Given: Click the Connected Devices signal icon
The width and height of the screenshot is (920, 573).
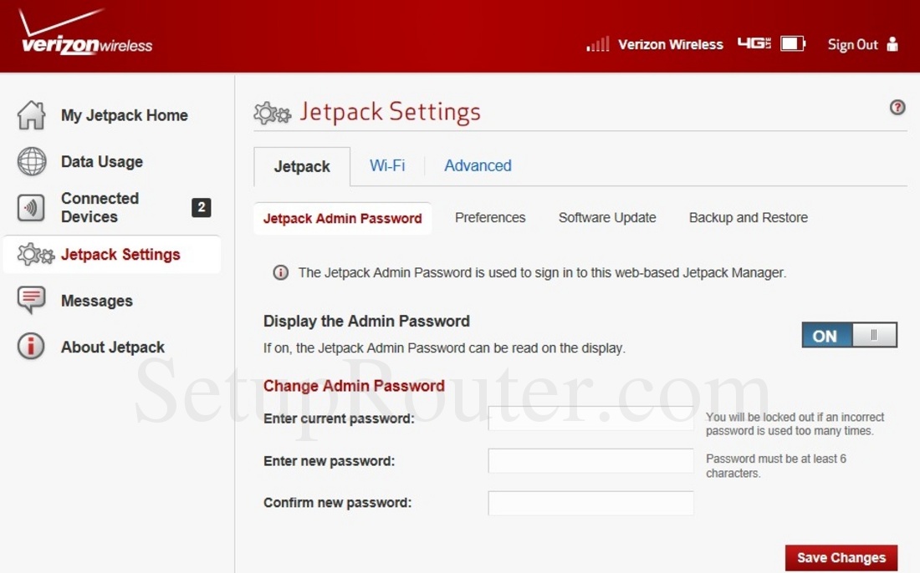Looking at the screenshot, I should point(32,207).
